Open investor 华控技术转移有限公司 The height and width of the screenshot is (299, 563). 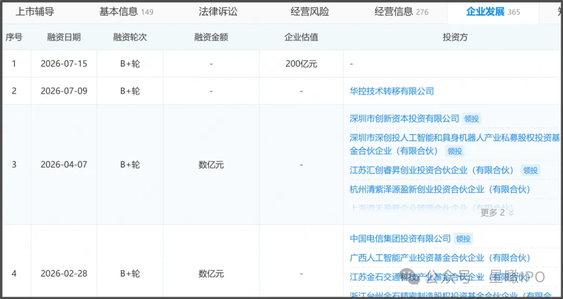(391, 91)
